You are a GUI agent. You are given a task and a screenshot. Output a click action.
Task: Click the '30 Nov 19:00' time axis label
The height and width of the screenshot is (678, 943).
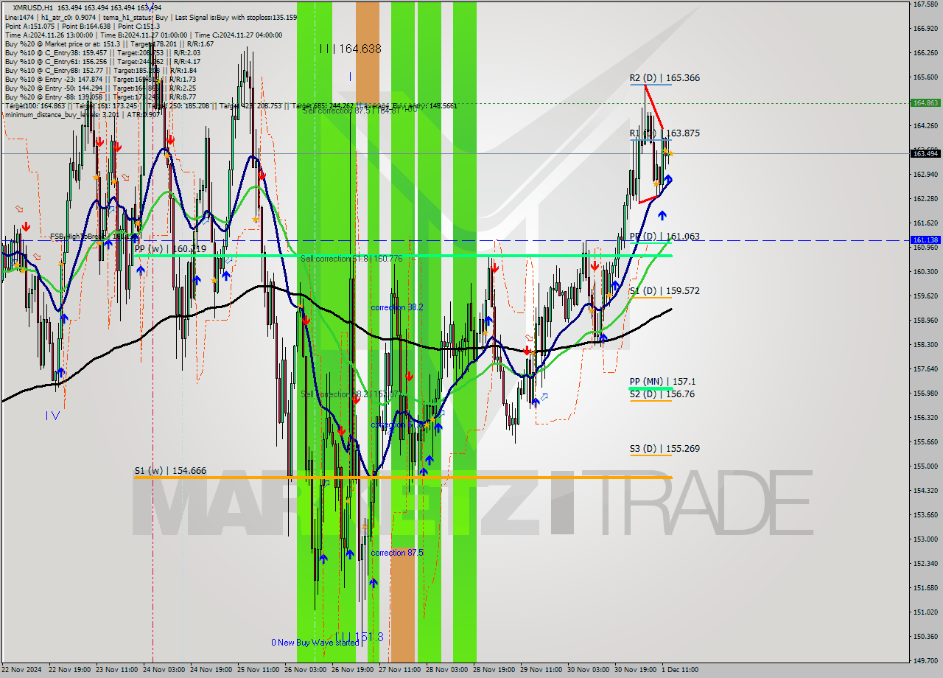click(x=635, y=670)
